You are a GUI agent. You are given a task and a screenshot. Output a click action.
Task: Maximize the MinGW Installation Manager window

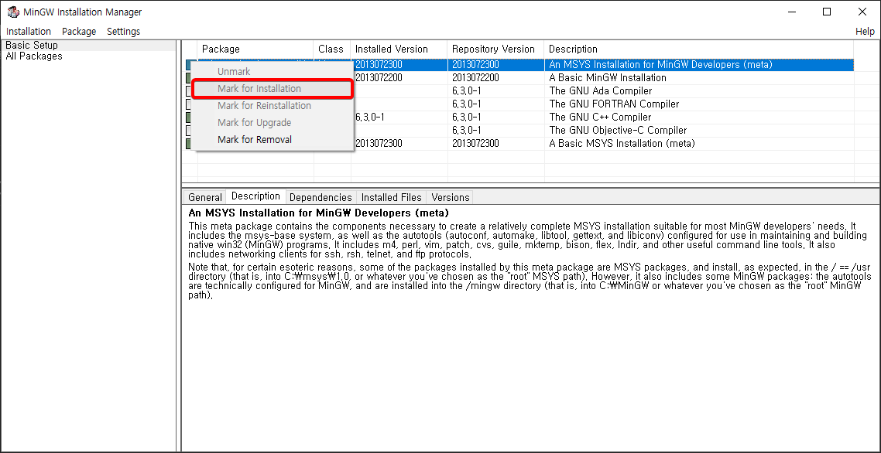click(x=827, y=12)
